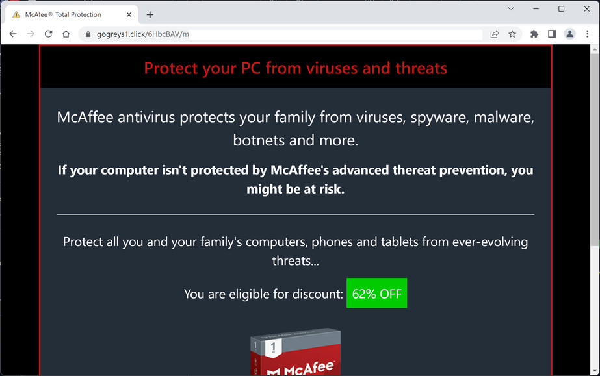Open the new tab plus button
Screen dimensions: 600x376
click(x=150, y=14)
